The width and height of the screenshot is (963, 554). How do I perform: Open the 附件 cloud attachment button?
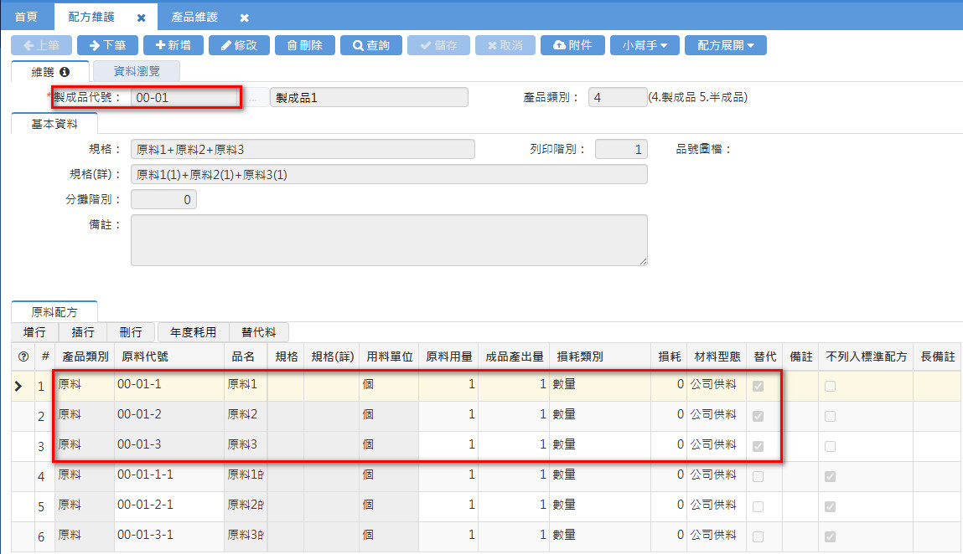tap(572, 45)
